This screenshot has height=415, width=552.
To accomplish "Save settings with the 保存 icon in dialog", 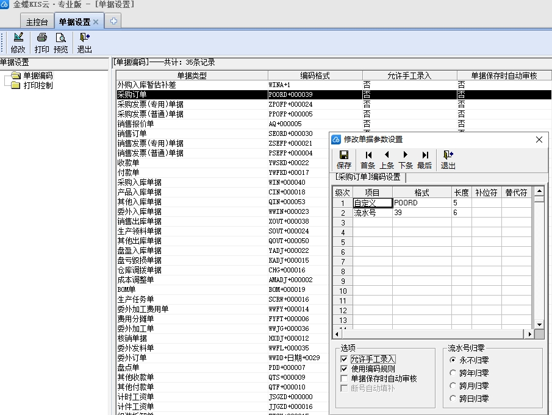I will pos(343,160).
